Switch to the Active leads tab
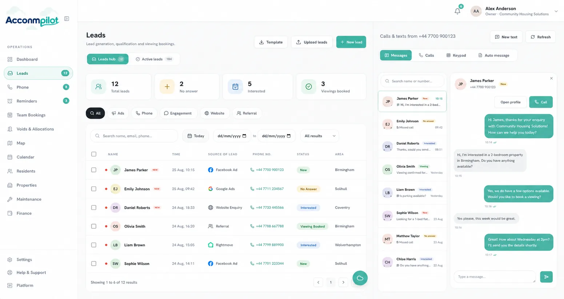The height and width of the screenshot is (299, 564). tap(154, 59)
